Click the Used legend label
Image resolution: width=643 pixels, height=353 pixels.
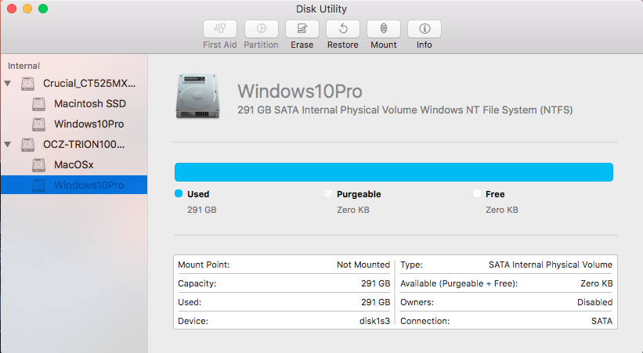point(198,194)
